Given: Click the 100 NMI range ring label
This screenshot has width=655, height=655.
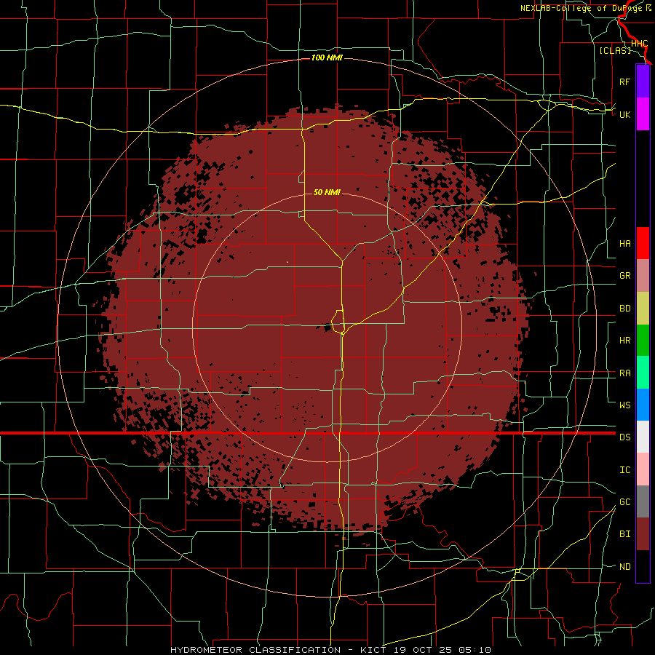Looking at the screenshot, I should tap(327, 57).
